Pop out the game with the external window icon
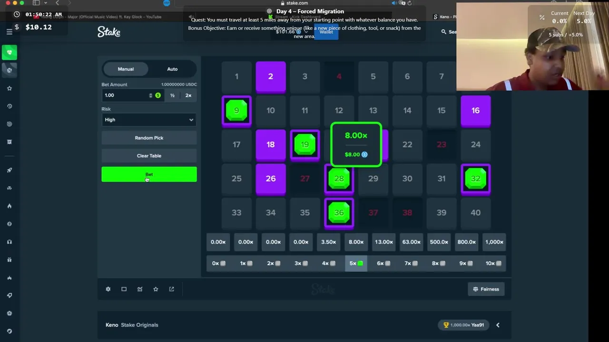Viewport: 609px width, 342px height. pos(171,289)
